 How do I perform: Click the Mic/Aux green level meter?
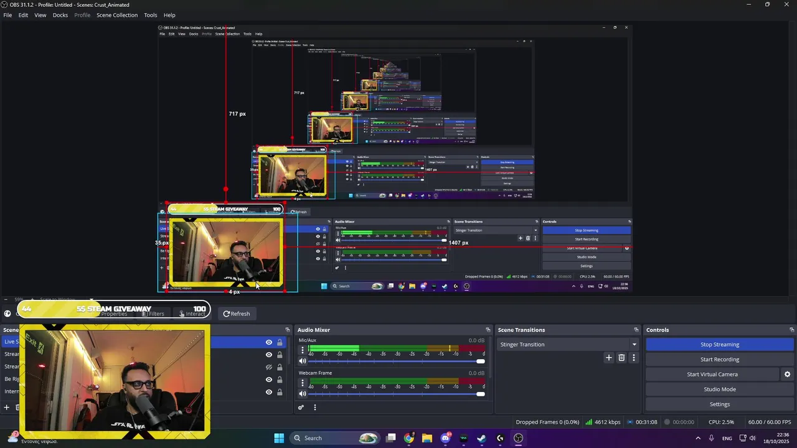coord(397,348)
